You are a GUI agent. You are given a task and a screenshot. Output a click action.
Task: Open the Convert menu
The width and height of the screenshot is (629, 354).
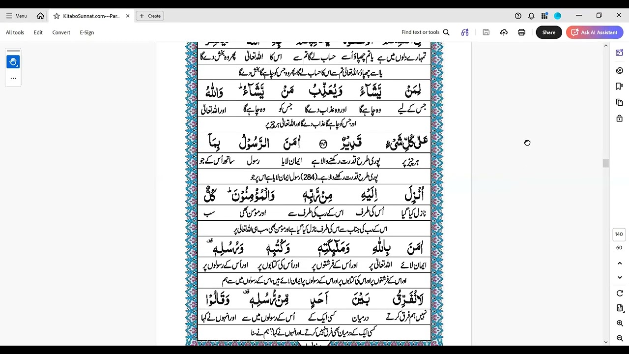pos(61,32)
